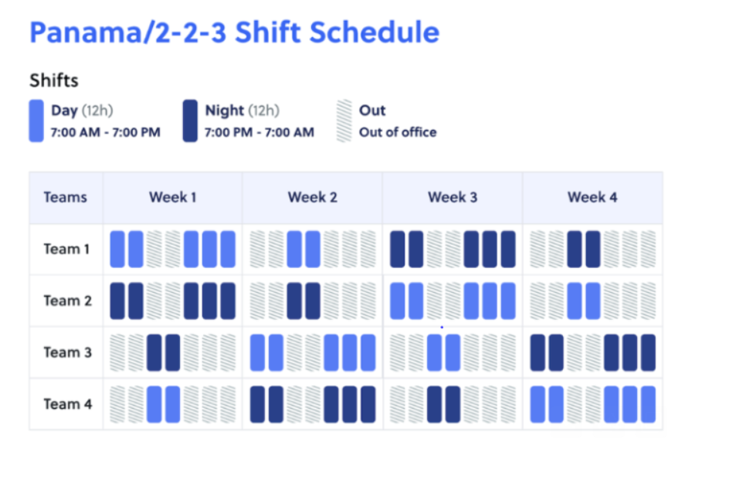Click the Out of office legend text
The image size is (729, 479).
click(398, 133)
